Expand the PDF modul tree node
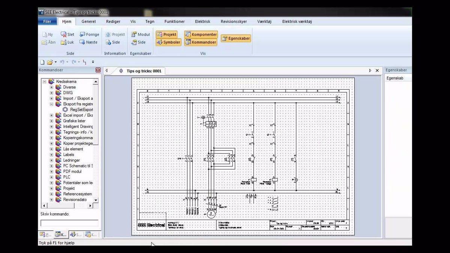This screenshot has width=450, height=253. coord(51,171)
